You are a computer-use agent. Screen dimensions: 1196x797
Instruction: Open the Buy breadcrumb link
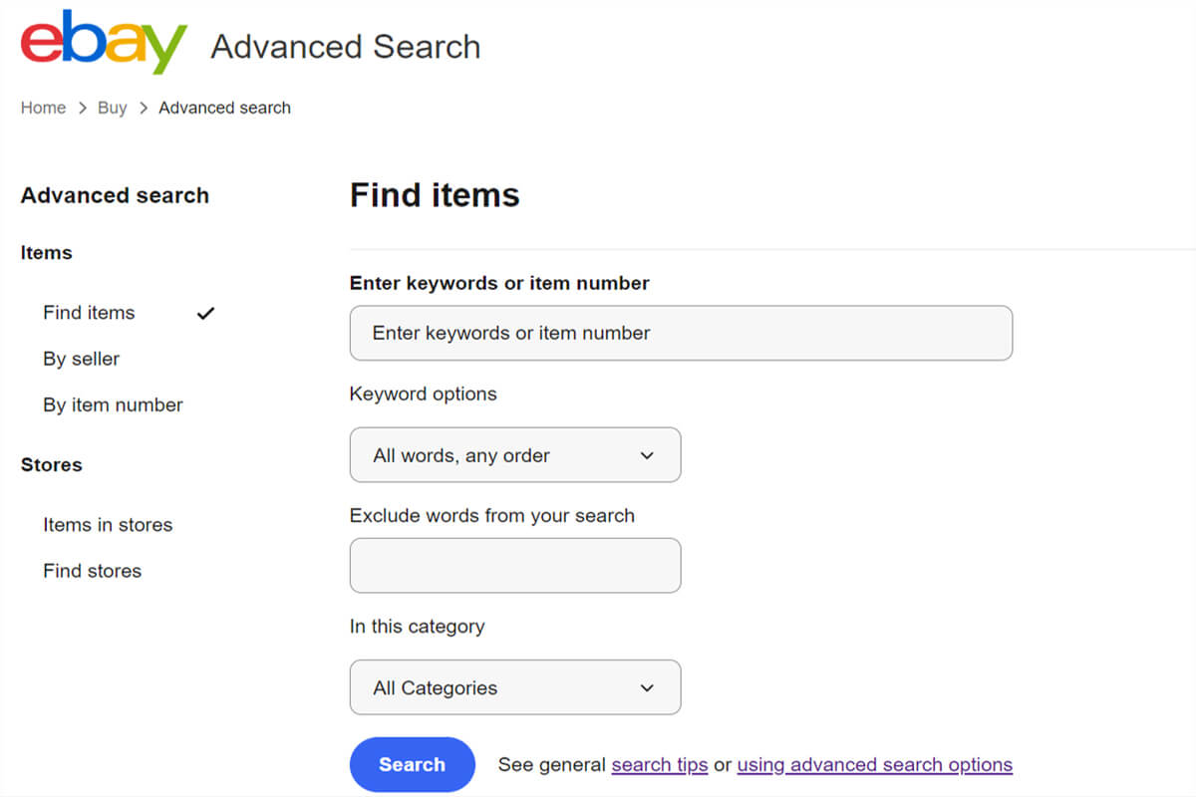112,108
